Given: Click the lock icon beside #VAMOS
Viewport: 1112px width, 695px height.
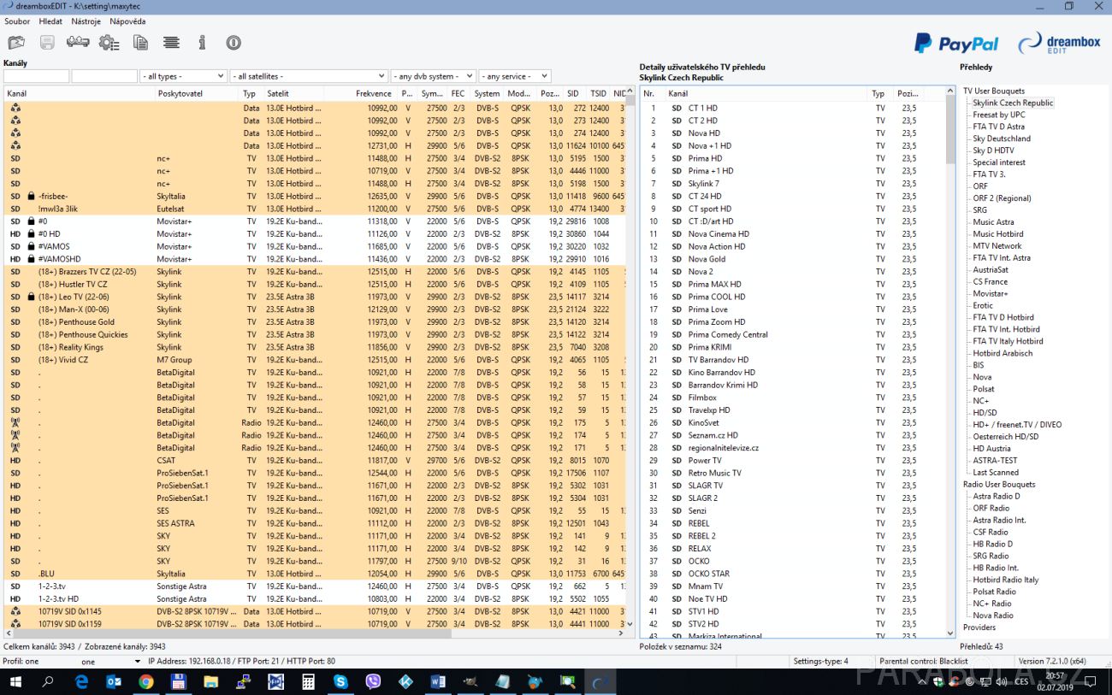Looking at the screenshot, I should point(31,246).
